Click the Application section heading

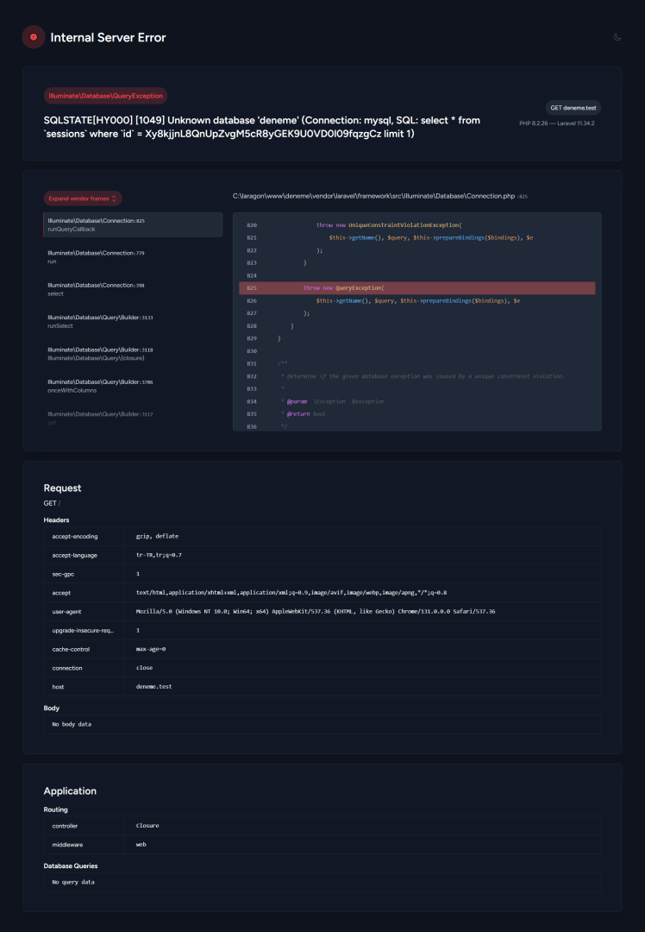click(x=70, y=791)
